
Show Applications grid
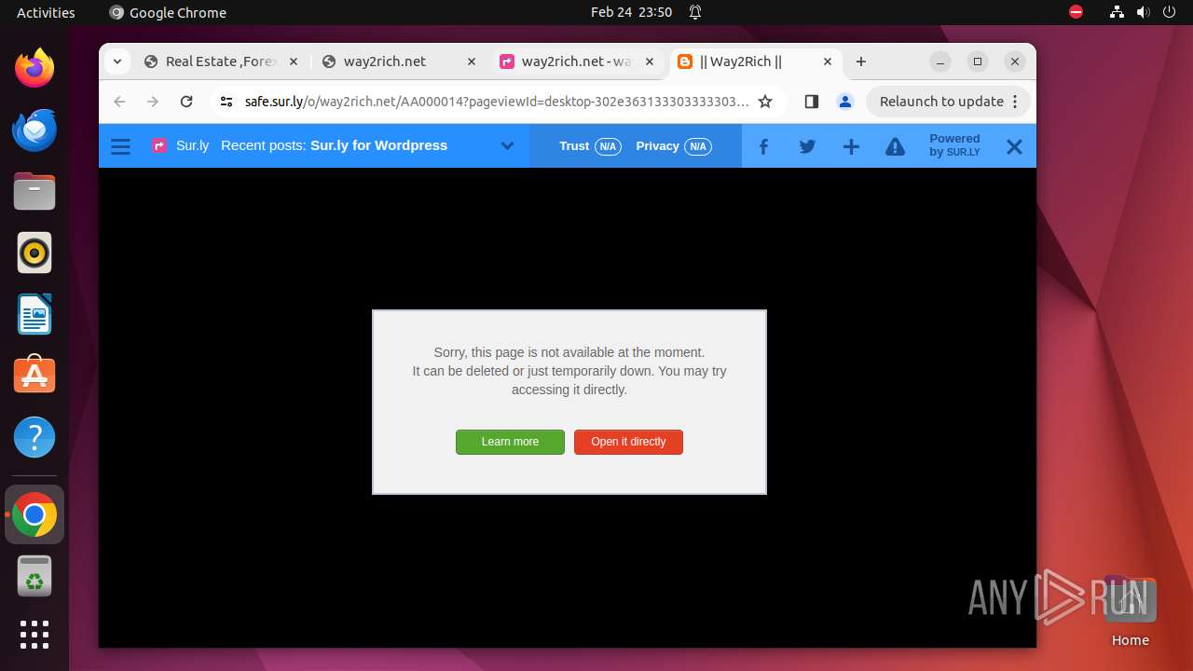[34, 635]
